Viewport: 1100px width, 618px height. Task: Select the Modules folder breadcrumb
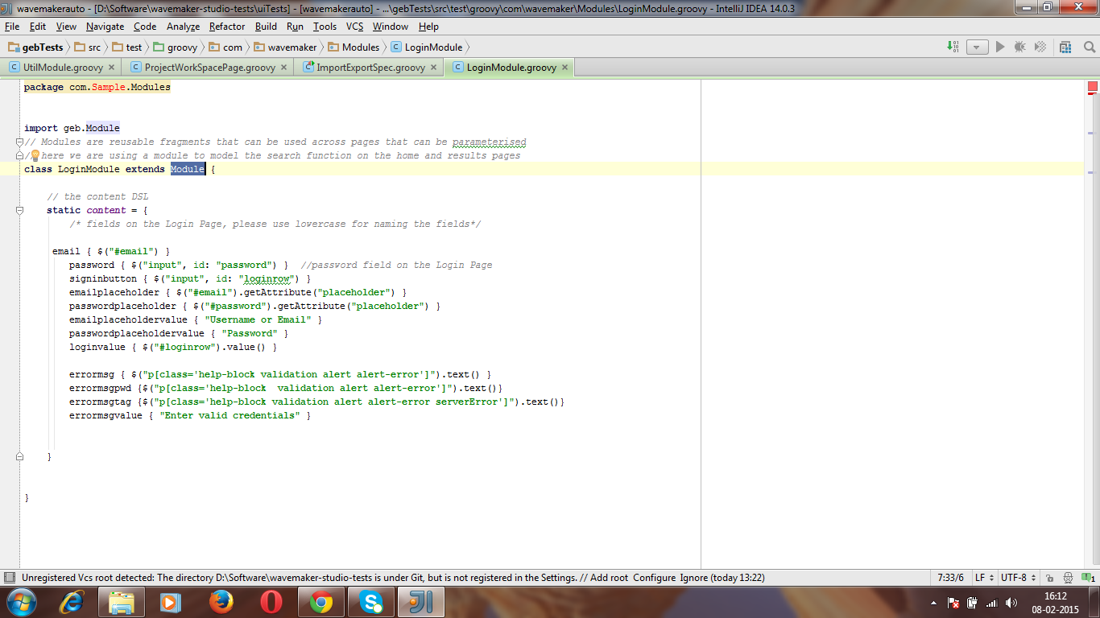[354, 47]
